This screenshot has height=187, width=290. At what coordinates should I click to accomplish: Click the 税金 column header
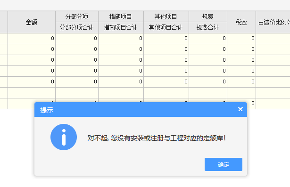coord(241,22)
